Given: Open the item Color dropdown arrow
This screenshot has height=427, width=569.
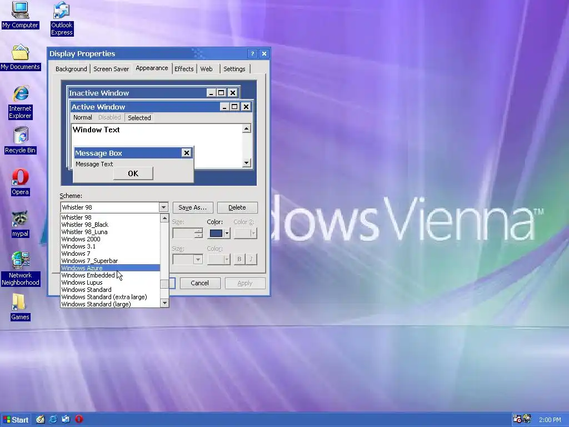Looking at the screenshot, I should (x=227, y=233).
